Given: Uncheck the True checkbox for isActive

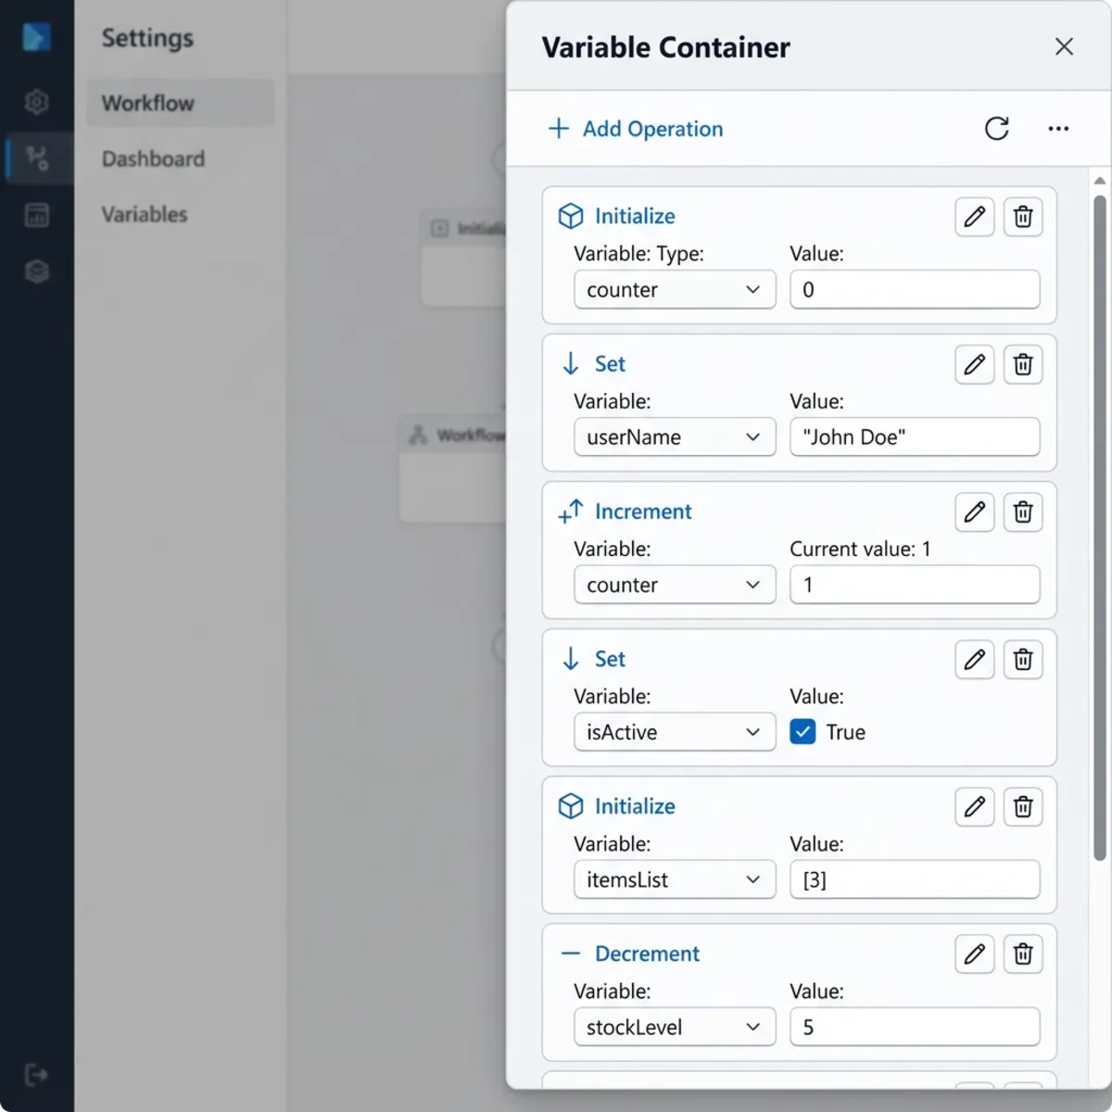Looking at the screenshot, I should tap(802, 732).
